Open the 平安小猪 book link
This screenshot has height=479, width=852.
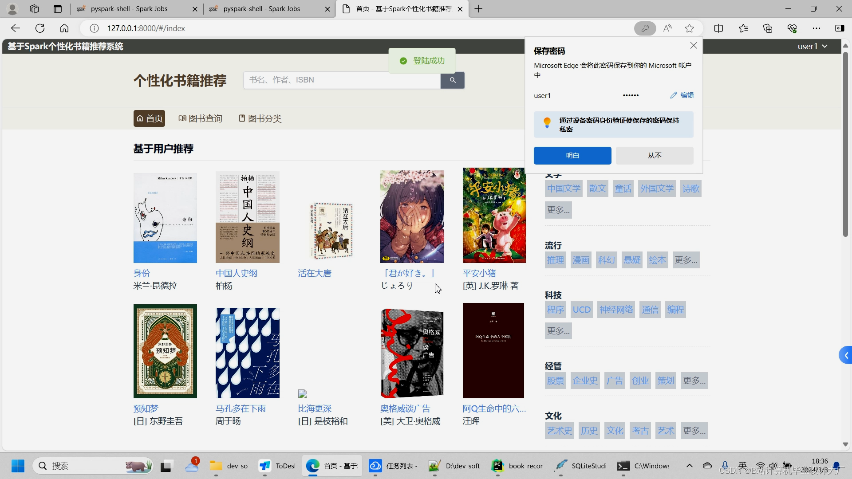click(479, 273)
